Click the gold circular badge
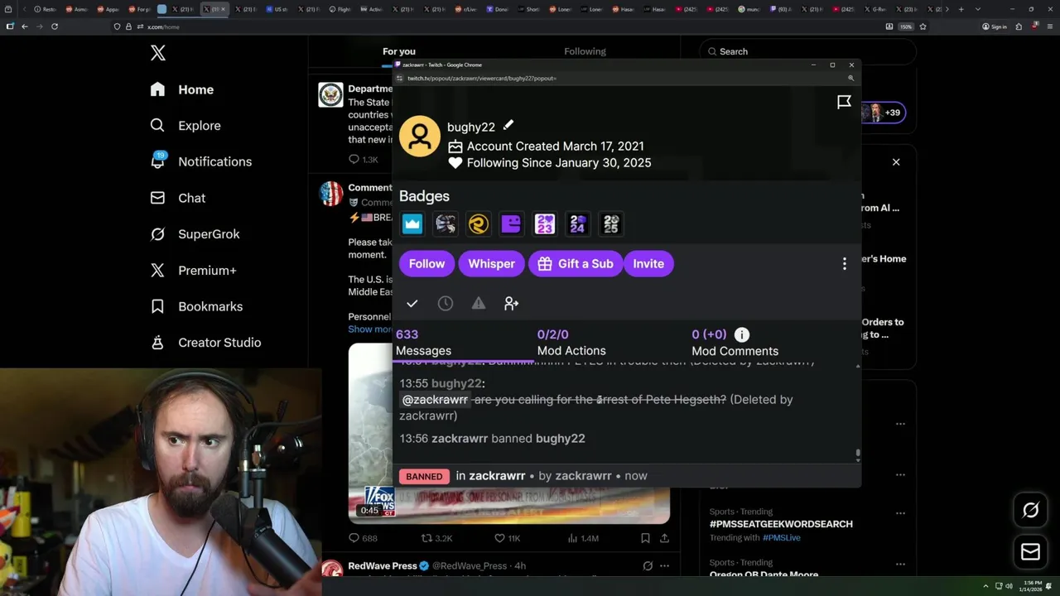The width and height of the screenshot is (1060, 596). click(479, 223)
